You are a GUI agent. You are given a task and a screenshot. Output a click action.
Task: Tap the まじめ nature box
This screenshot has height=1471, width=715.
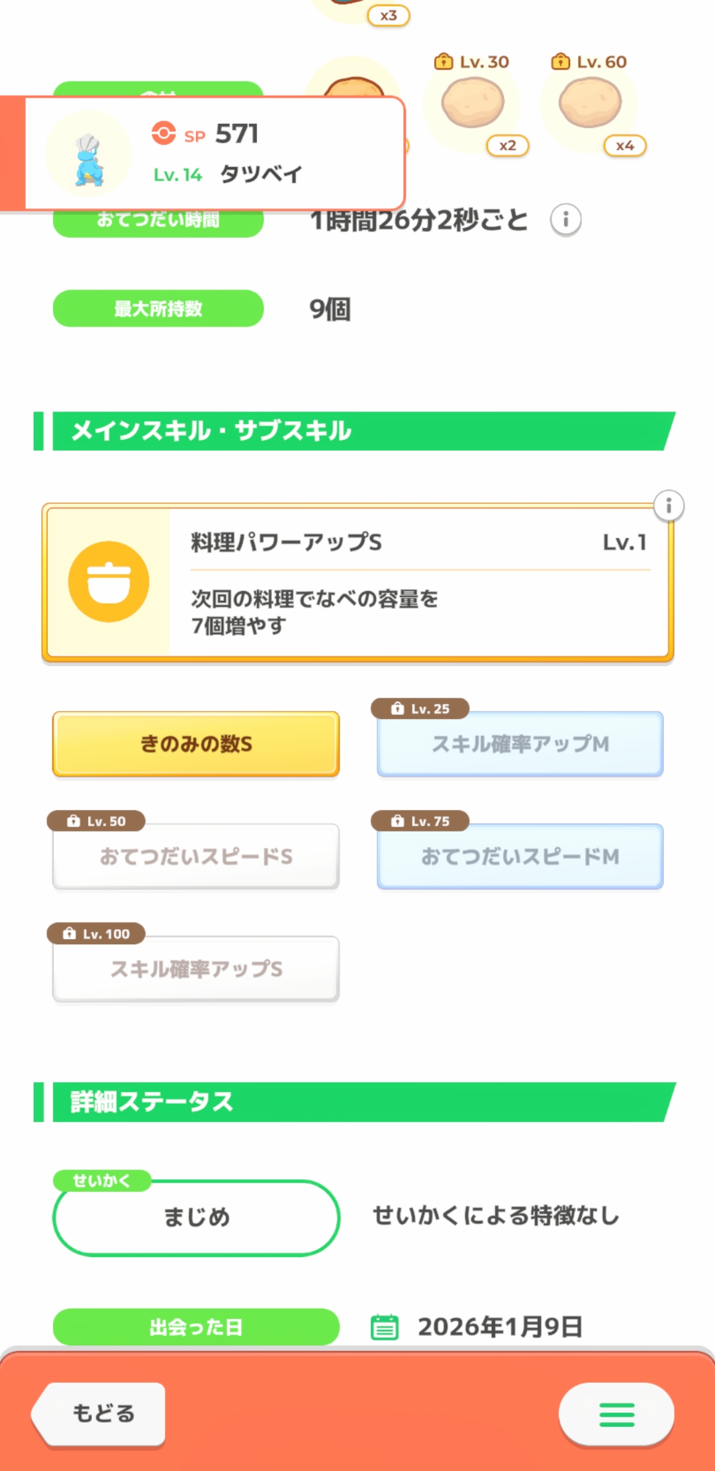pyautogui.click(x=196, y=1217)
